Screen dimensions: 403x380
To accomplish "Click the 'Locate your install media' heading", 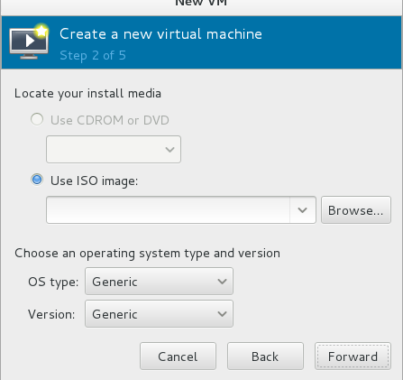I will (87, 94).
